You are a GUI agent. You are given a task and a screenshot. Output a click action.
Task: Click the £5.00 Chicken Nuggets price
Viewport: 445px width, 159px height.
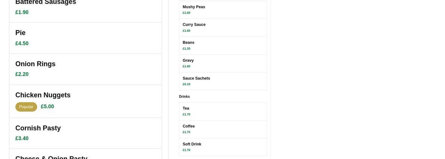click(47, 107)
